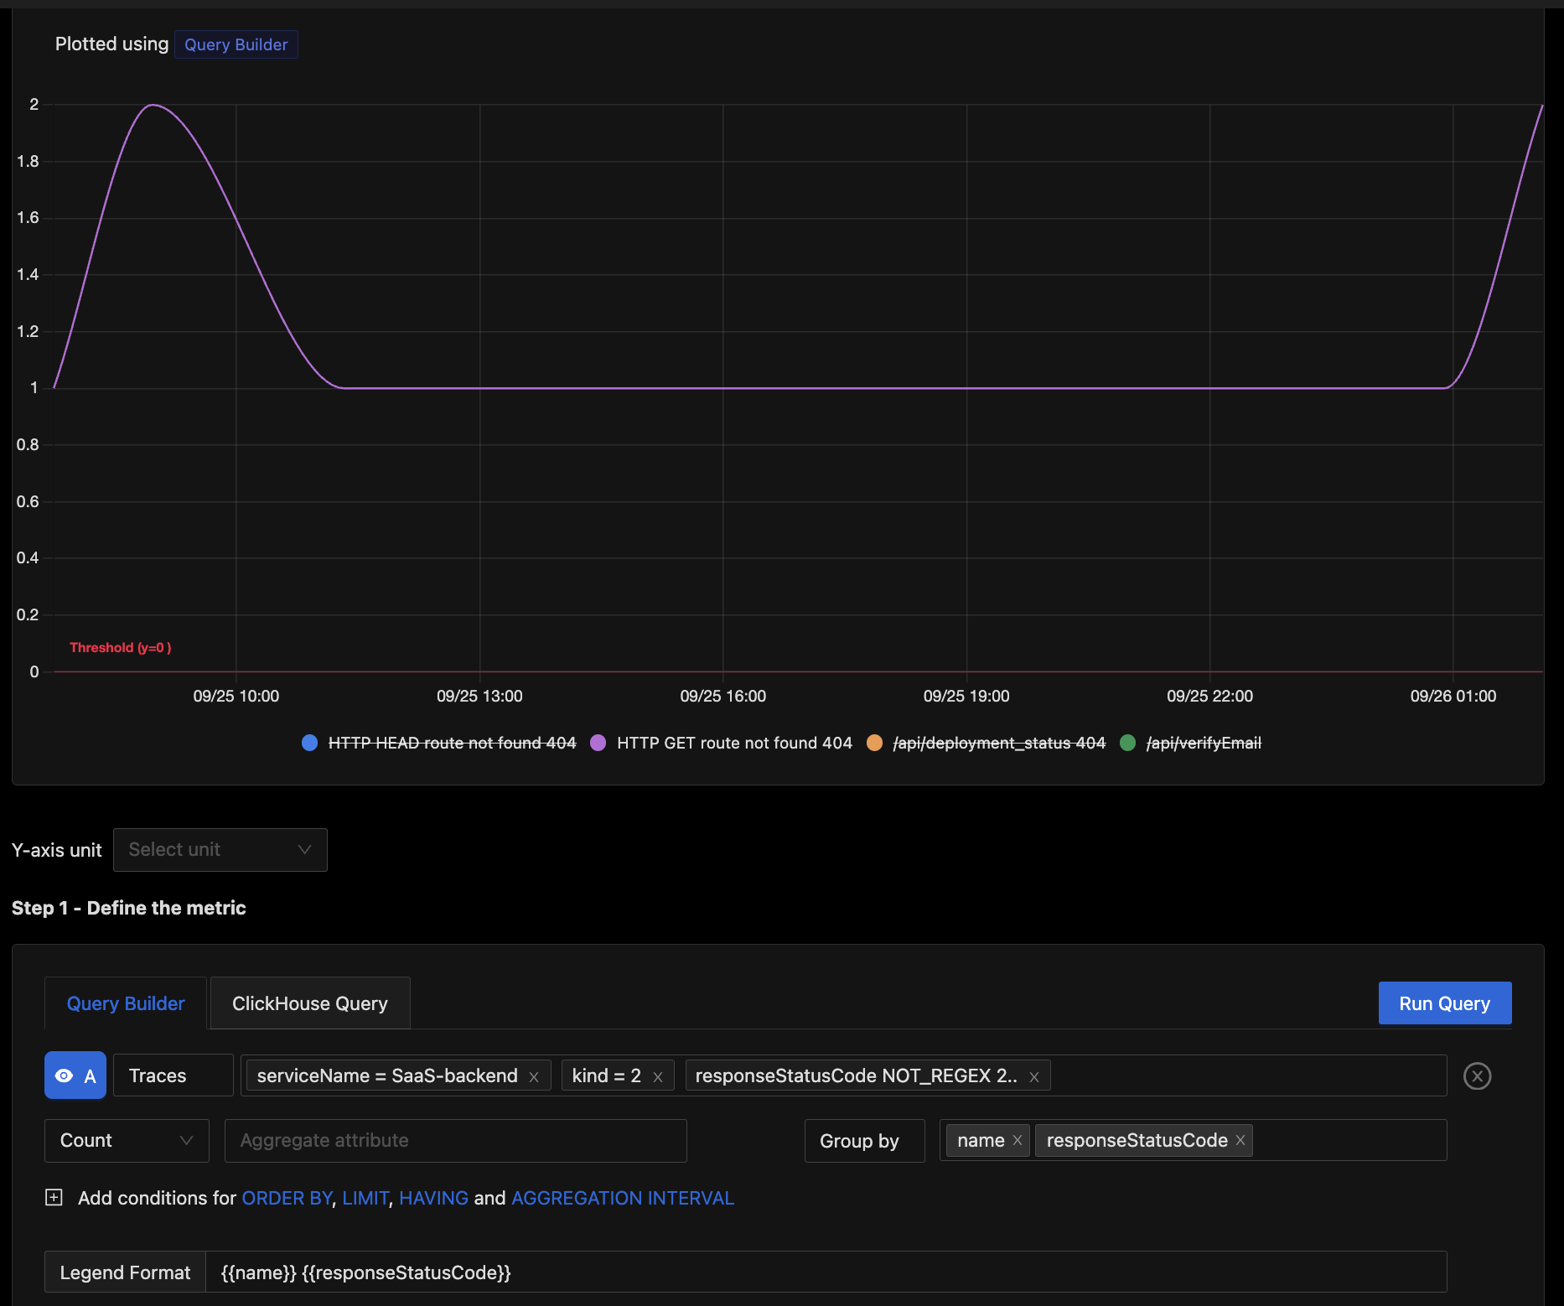
Task: Switch to the ClickHouse Query tab
Action: [x=309, y=1003]
